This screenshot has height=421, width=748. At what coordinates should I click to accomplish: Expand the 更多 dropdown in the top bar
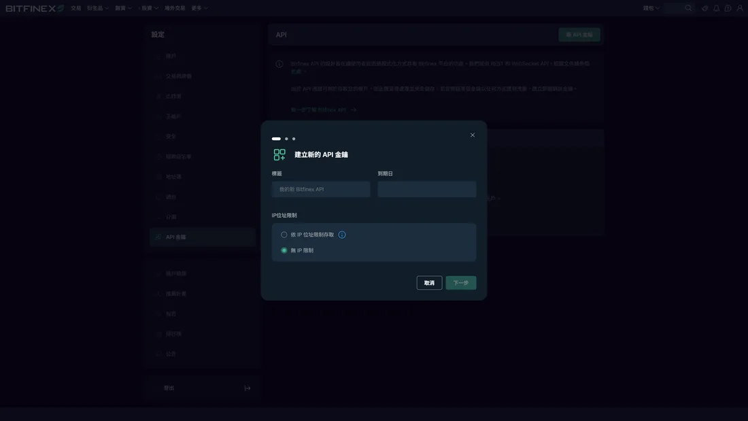click(x=199, y=8)
